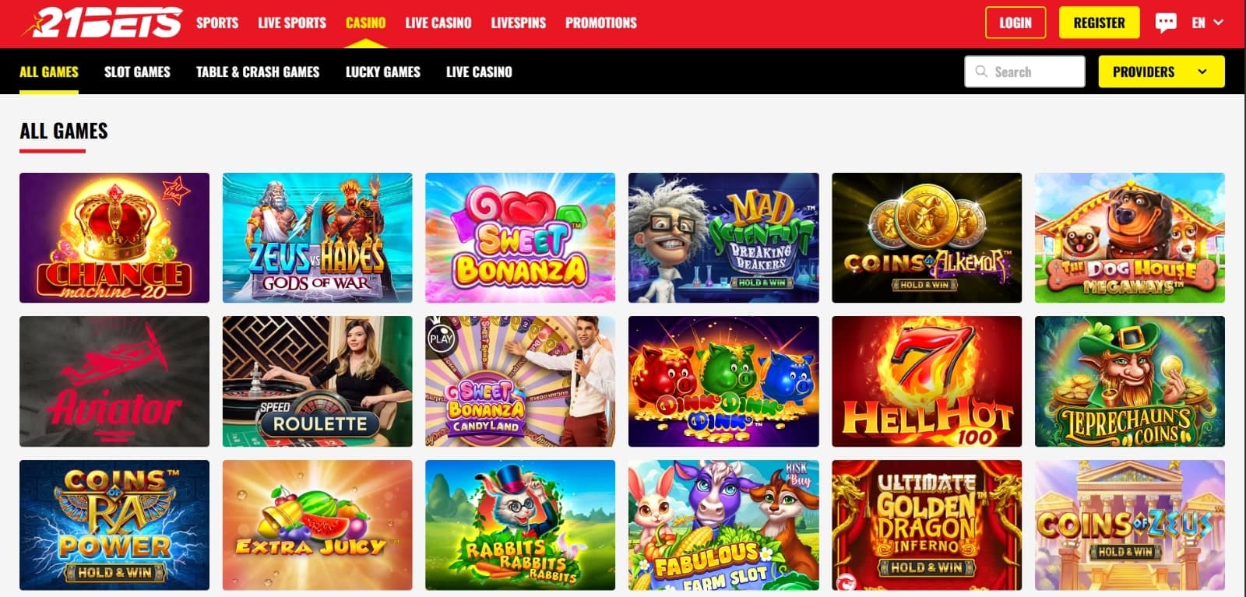Select the Hell Hot 100 game
1246x597 pixels.
927,381
